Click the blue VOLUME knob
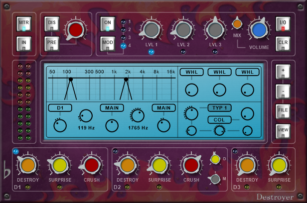The height and width of the screenshot is (203, 307). coord(259,30)
